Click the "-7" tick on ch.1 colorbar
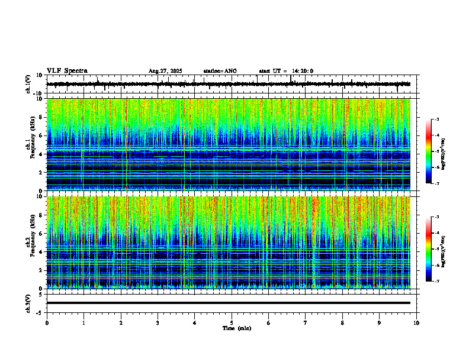Screen dimensions: 469x362 [436, 183]
